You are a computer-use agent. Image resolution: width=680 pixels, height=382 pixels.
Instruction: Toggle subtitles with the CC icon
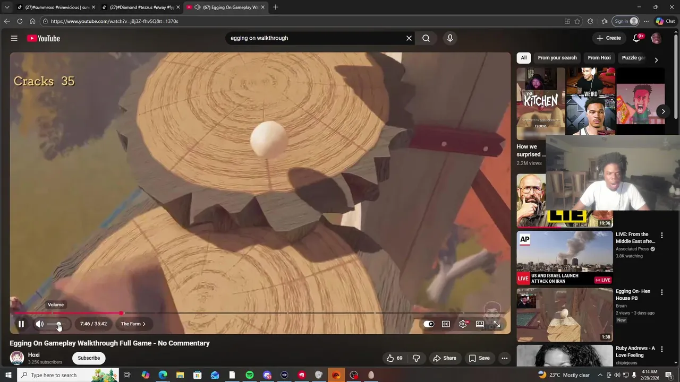pyautogui.click(x=446, y=324)
